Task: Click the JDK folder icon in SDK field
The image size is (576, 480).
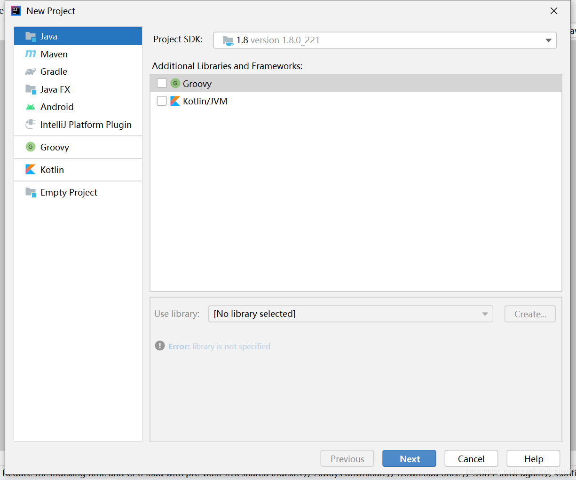Action: [228, 40]
